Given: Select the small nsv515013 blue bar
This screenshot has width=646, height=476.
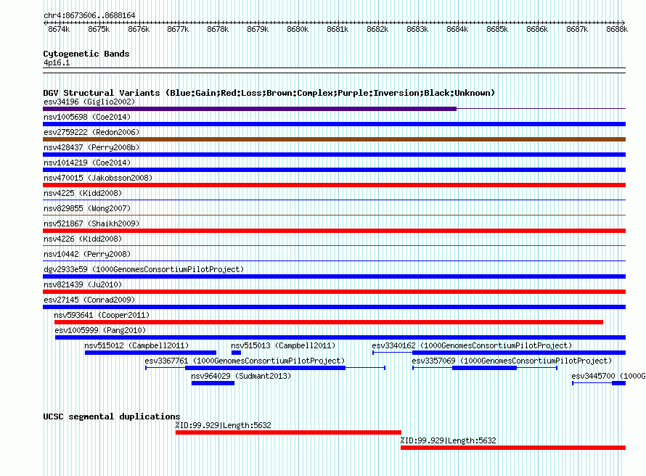Looking at the screenshot, I should [x=236, y=353].
